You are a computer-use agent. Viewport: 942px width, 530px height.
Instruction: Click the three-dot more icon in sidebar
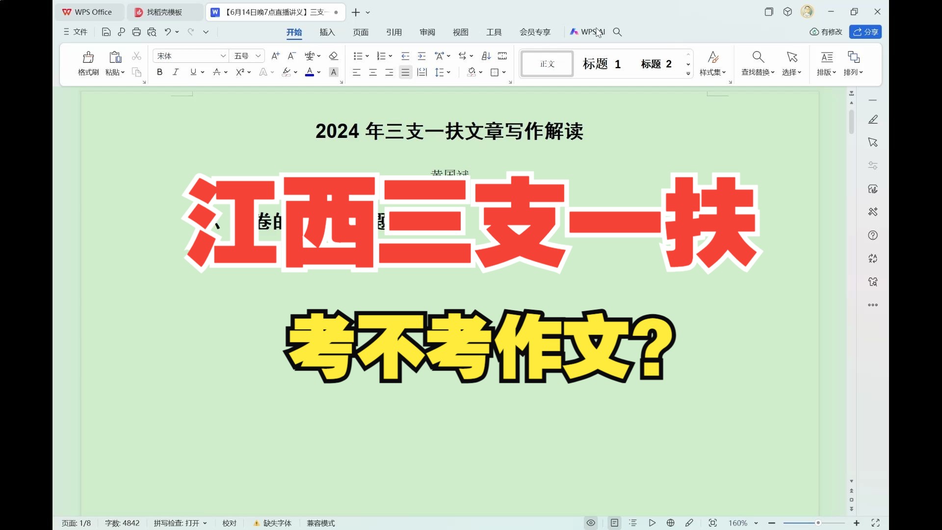point(873,305)
